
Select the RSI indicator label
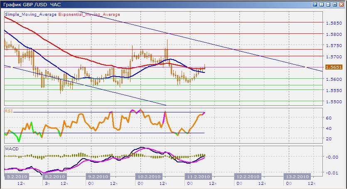click(x=8, y=111)
